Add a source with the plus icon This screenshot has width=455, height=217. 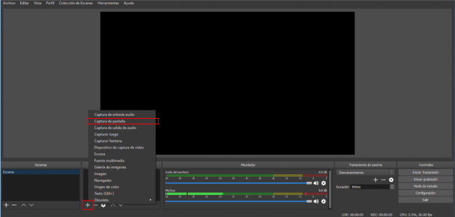tap(88, 205)
